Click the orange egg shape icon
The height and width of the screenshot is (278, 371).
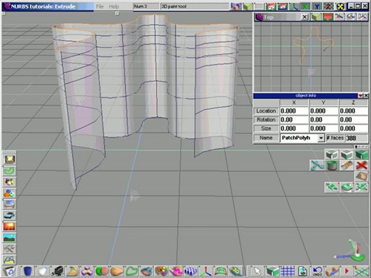117,271
